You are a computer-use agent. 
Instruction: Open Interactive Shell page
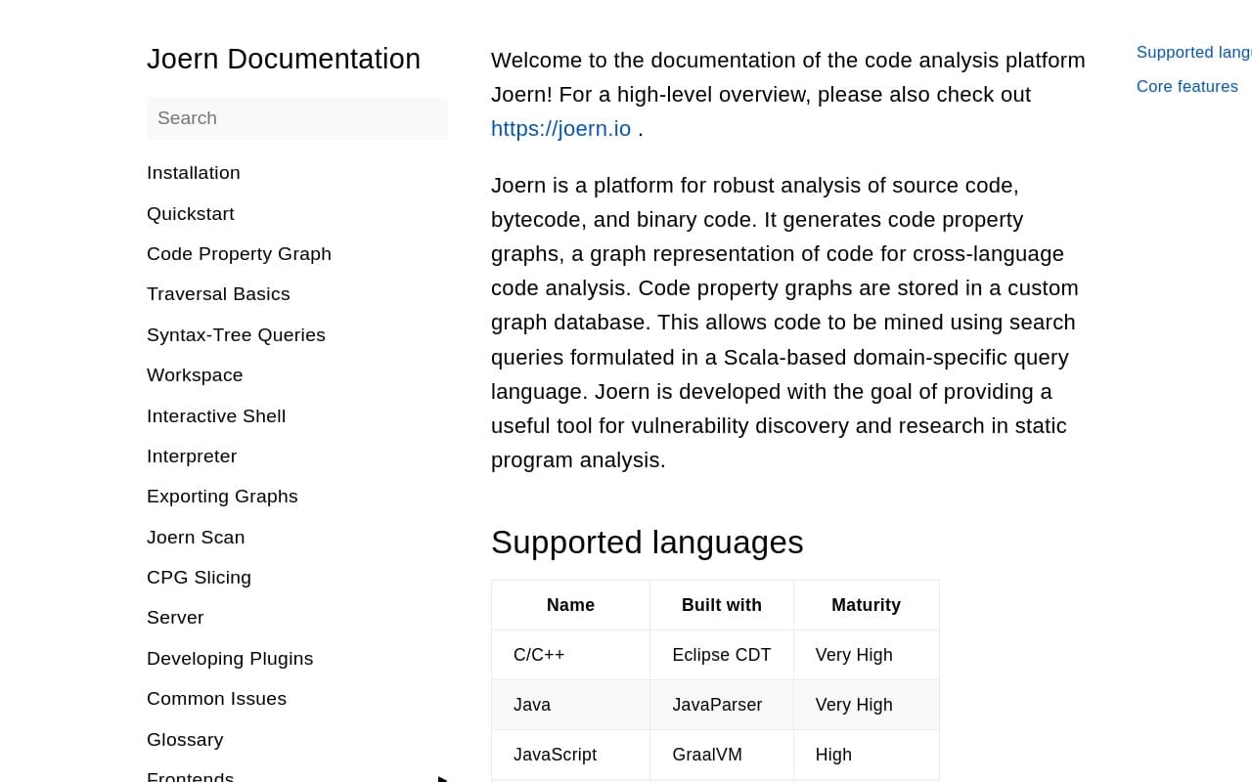point(216,416)
